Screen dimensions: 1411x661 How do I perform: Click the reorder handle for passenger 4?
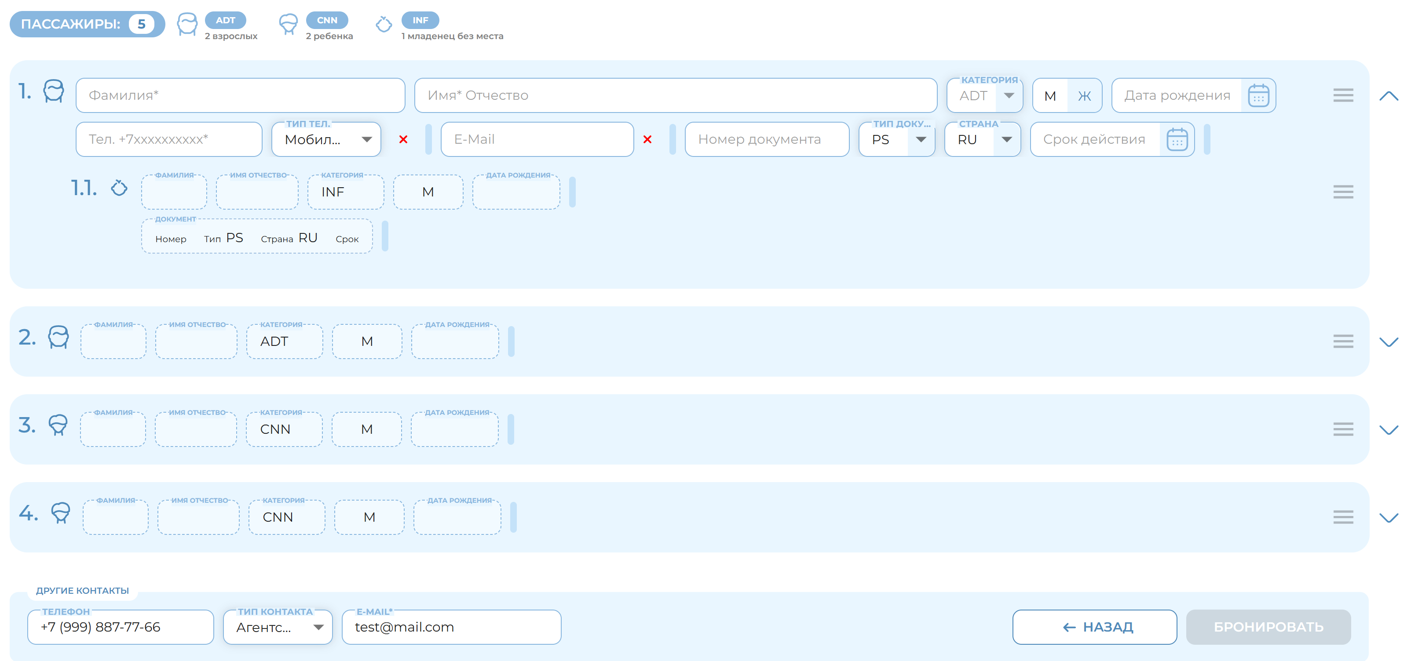pyautogui.click(x=1343, y=517)
